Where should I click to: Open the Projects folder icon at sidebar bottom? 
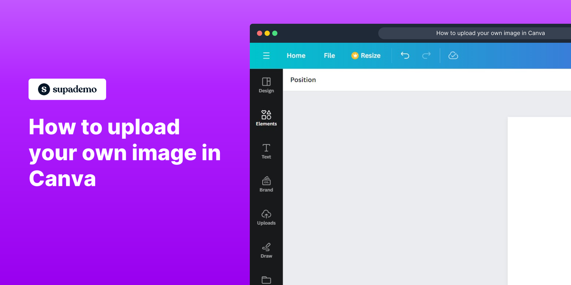266,280
